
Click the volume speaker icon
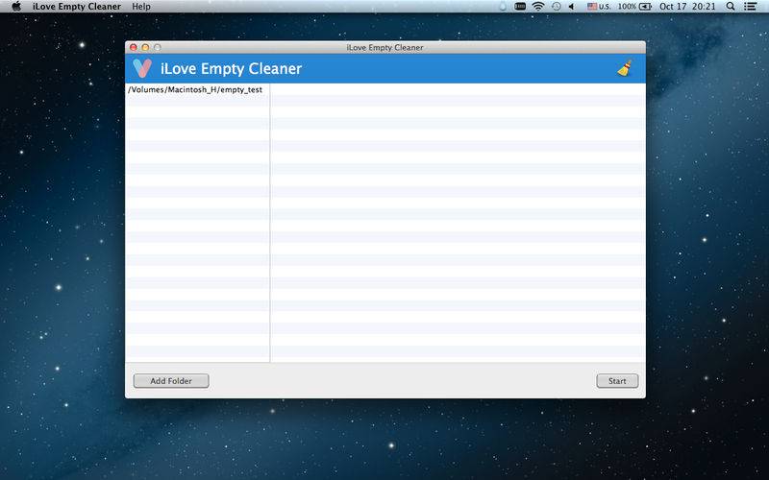tap(571, 7)
